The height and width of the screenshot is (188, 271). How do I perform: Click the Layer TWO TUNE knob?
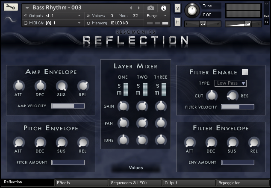click(142, 140)
